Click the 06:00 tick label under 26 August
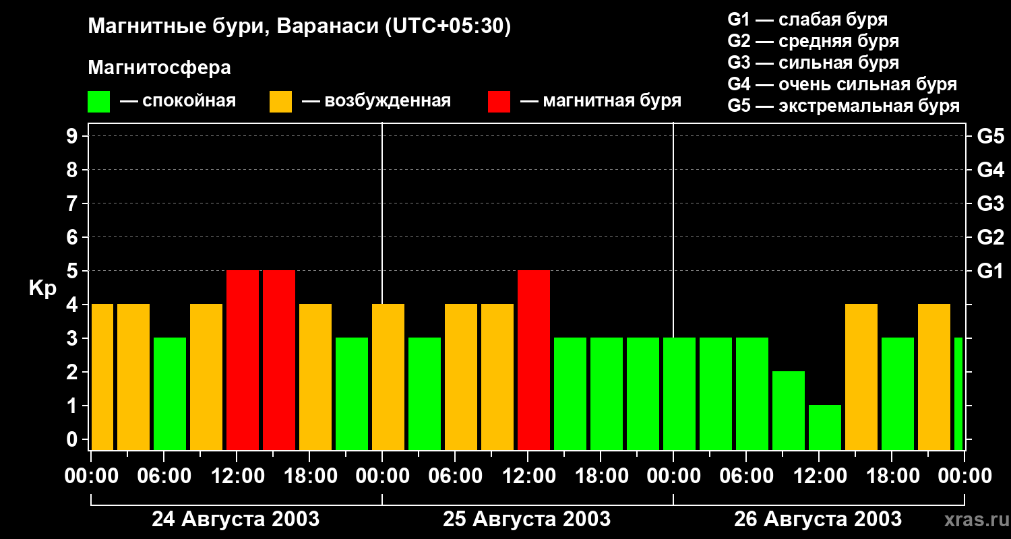This screenshot has height=539, width=1011. (746, 476)
